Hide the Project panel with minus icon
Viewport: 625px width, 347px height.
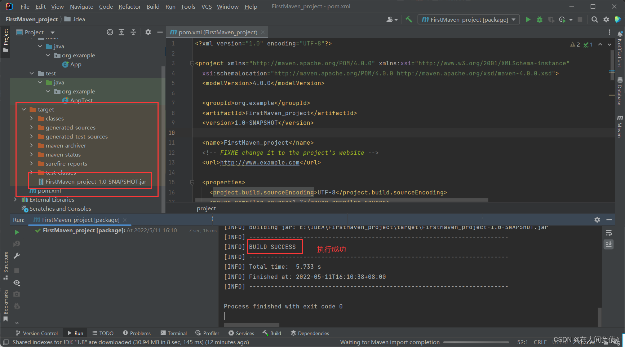click(160, 32)
